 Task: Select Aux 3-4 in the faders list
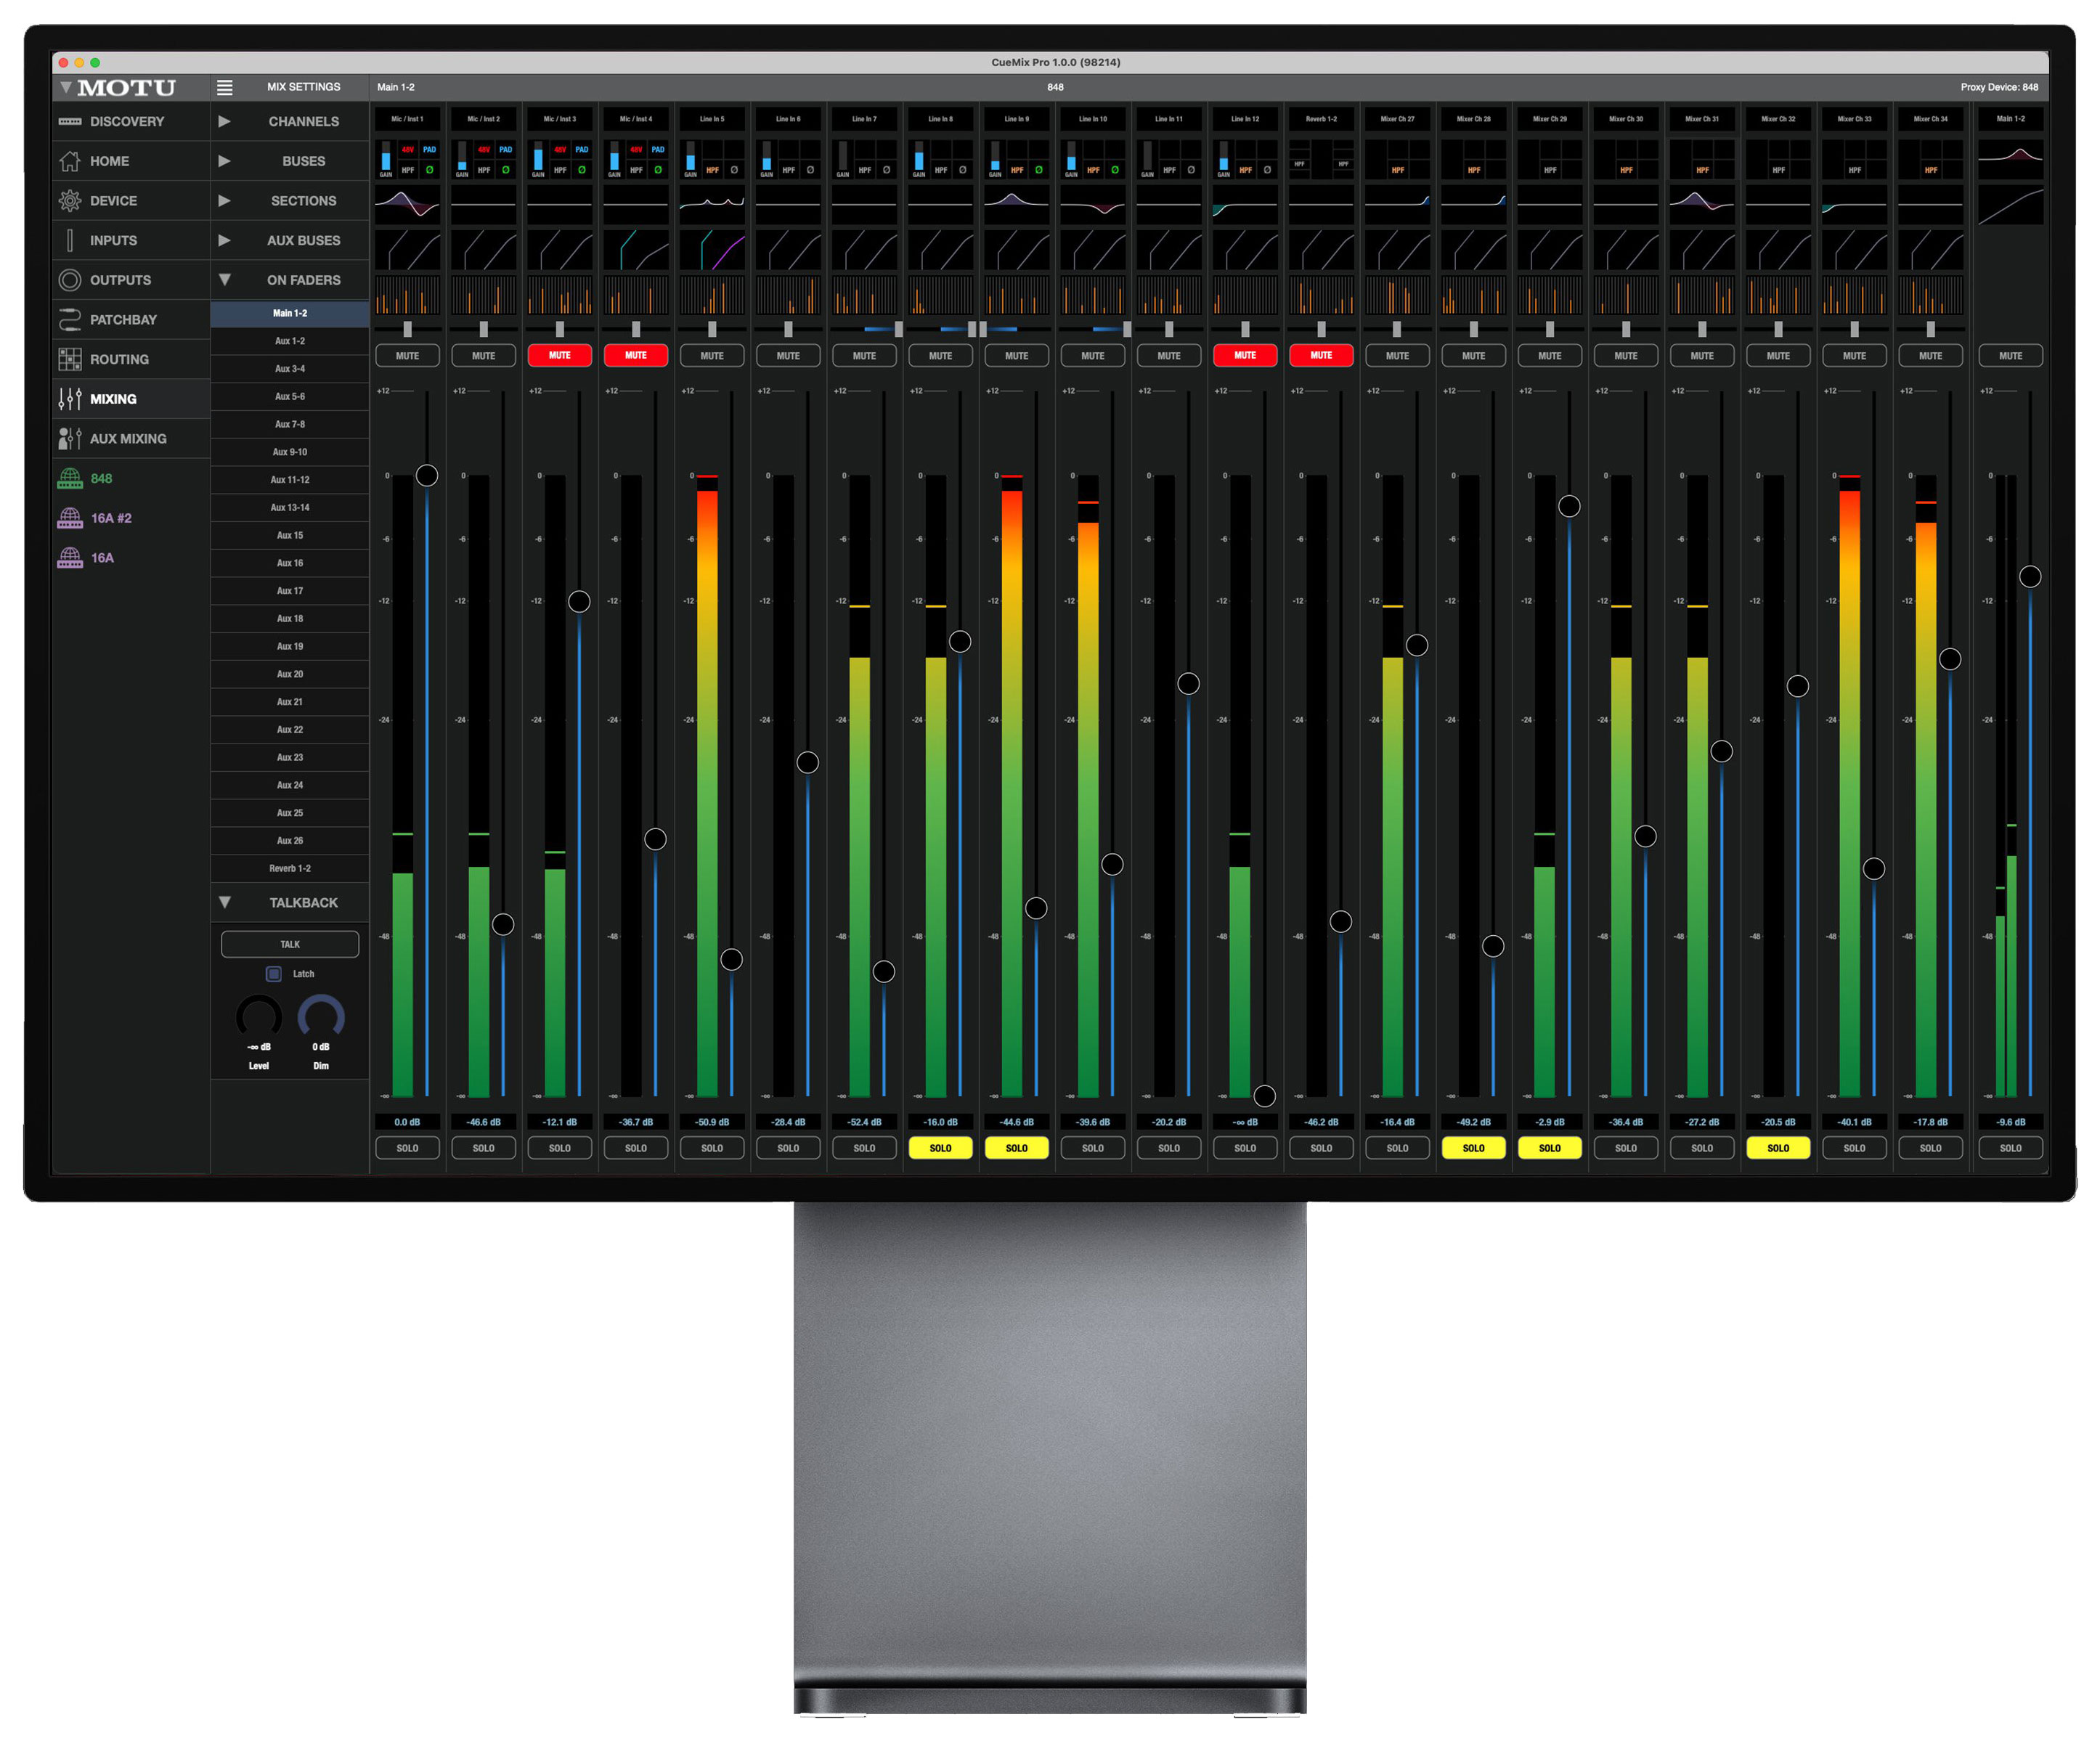pos(290,368)
